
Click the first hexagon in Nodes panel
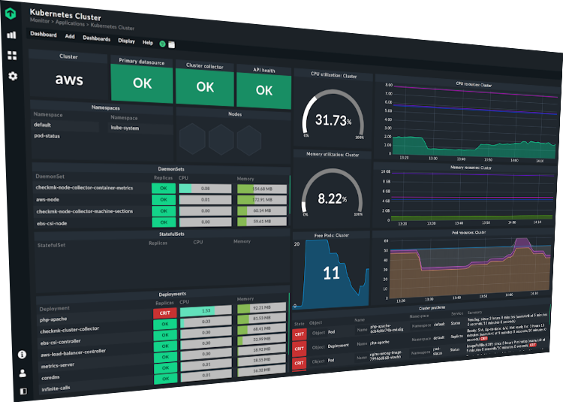tap(197, 138)
